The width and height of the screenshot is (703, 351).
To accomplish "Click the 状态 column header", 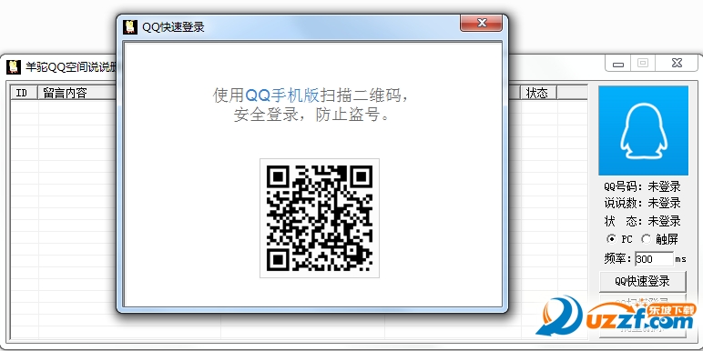I will pyautogui.click(x=538, y=93).
